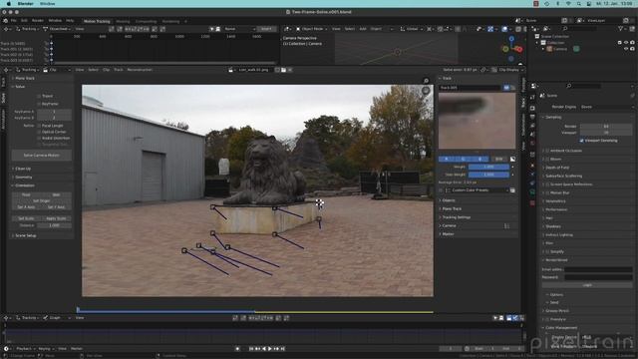
Task: Expand the Geometry panel
Action: pyautogui.click(x=24, y=178)
